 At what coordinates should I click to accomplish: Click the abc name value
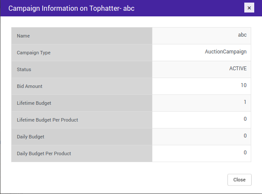[x=242, y=35]
